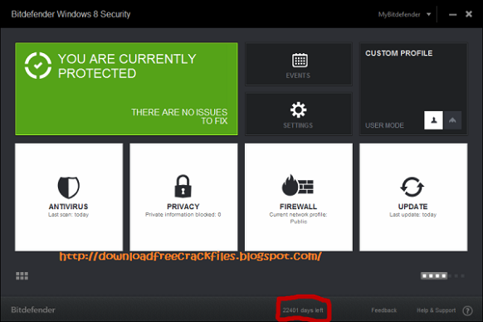This screenshot has width=483, height=322.
Task: Click the Update refresh arrows icon
Action: [412, 187]
